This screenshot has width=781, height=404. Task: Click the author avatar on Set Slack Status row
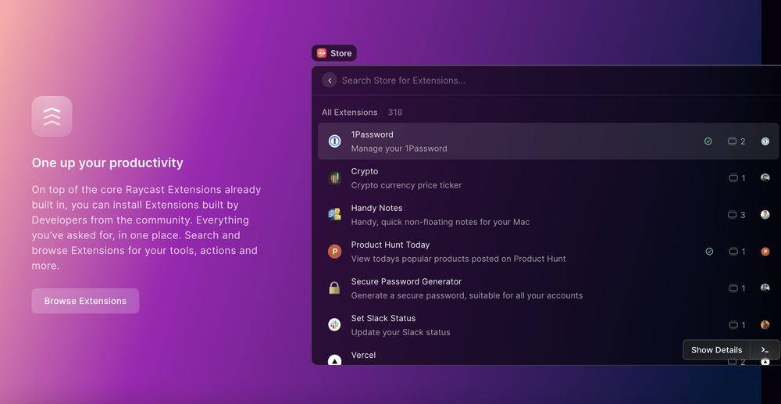click(765, 325)
